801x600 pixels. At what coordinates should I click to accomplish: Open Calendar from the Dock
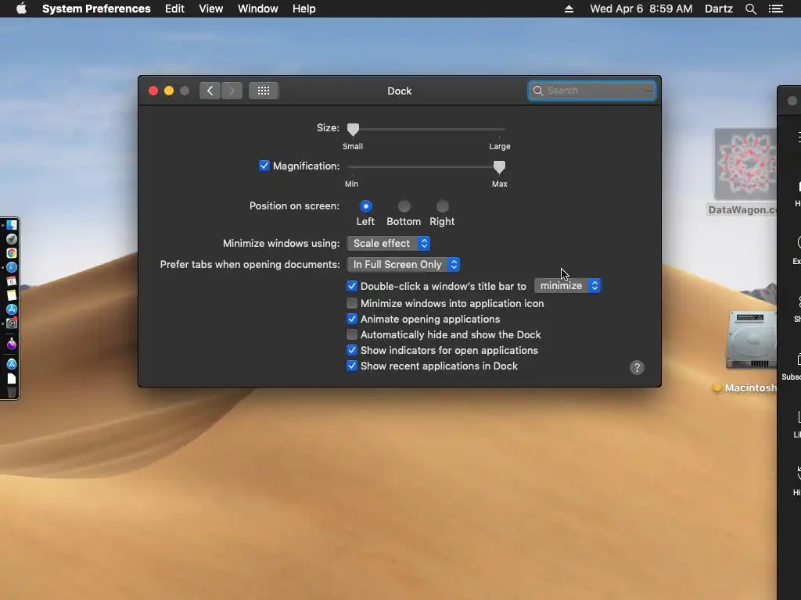coord(12,281)
